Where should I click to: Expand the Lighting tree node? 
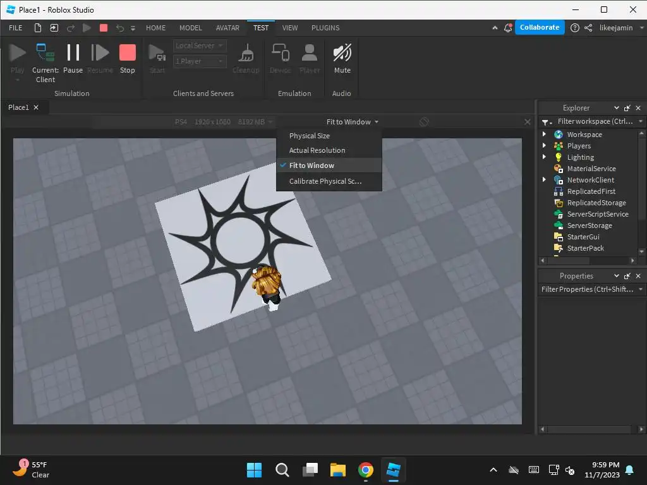544,157
